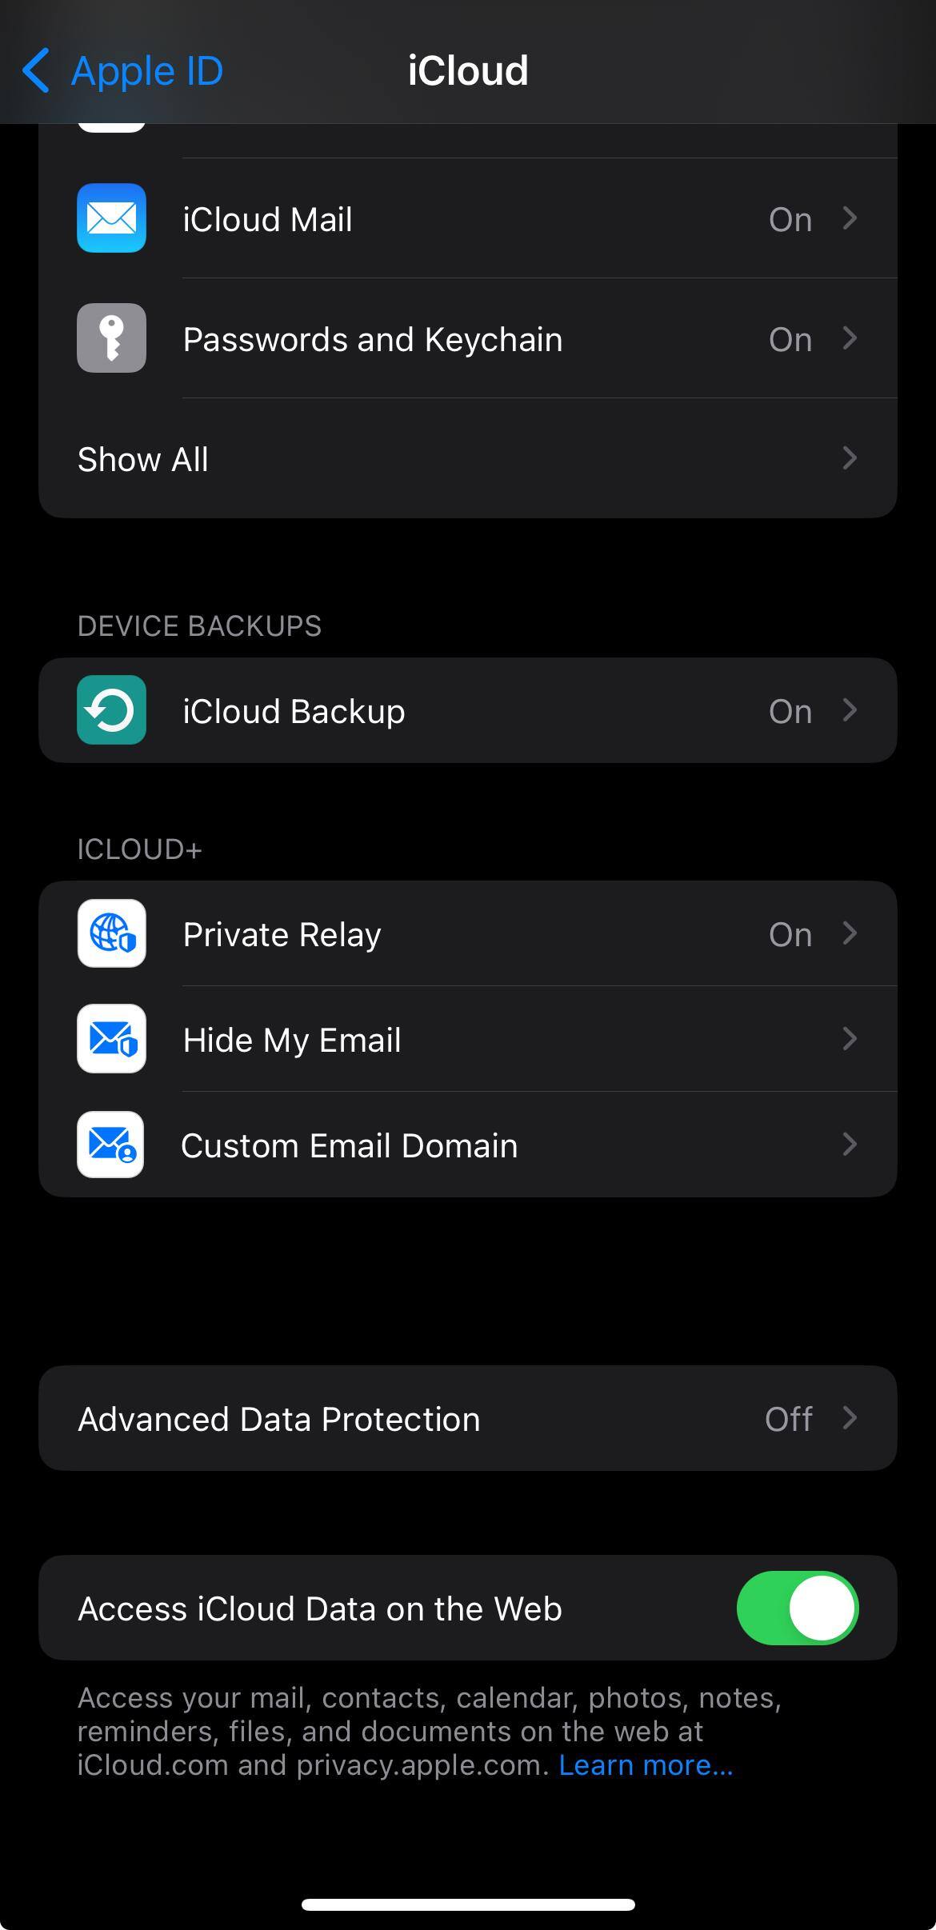This screenshot has height=1930, width=936.
Task: Expand Show All apps chevron
Action: (850, 458)
